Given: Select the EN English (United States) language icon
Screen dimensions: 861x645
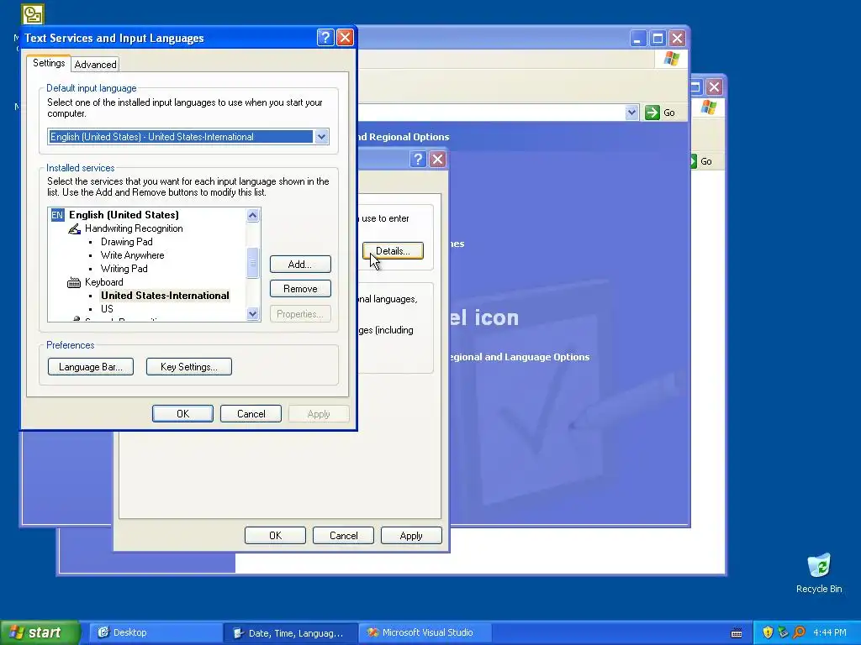Looking at the screenshot, I should pyautogui.click(x=57, y=214).
